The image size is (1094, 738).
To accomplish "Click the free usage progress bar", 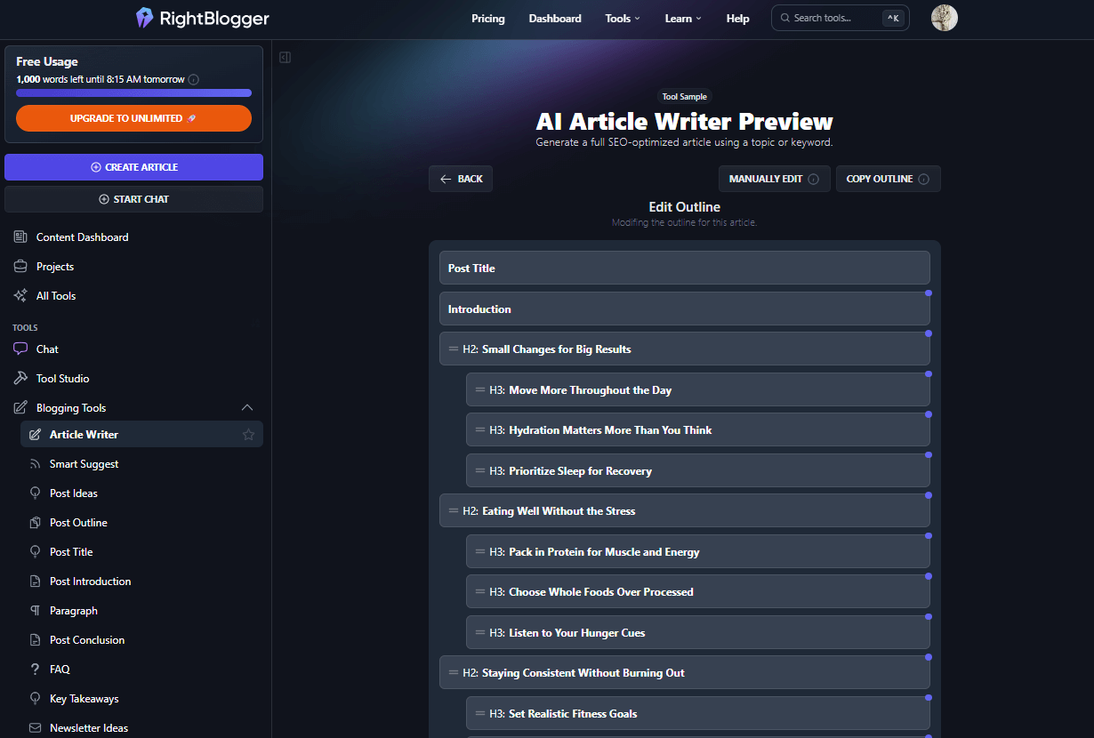I will [133, 92].
